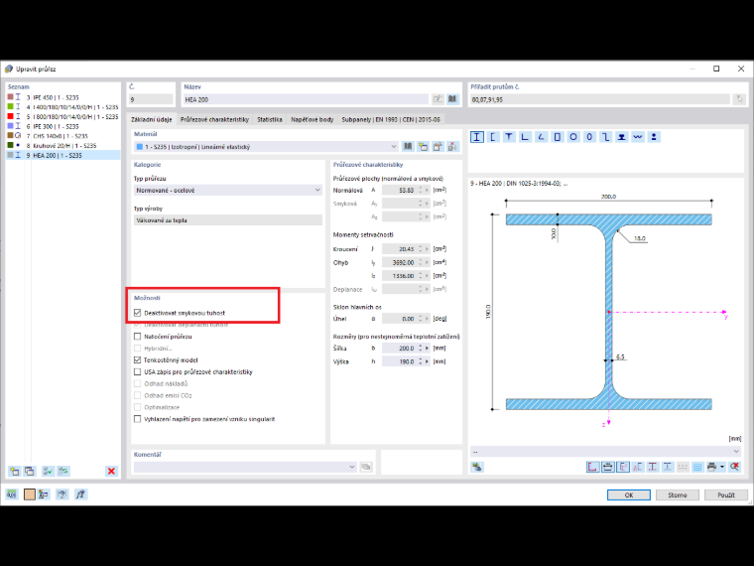Toggle Odhad emisí CO2 checkbox

[x=138, y=395]
